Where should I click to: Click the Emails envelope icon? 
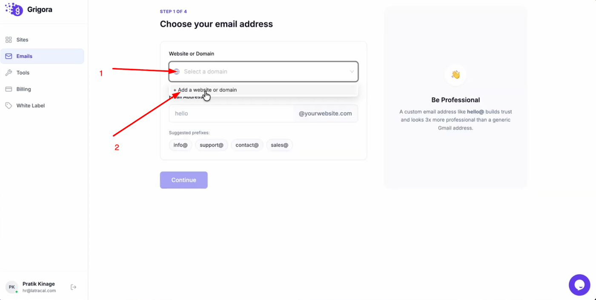[x=9, y=56]
